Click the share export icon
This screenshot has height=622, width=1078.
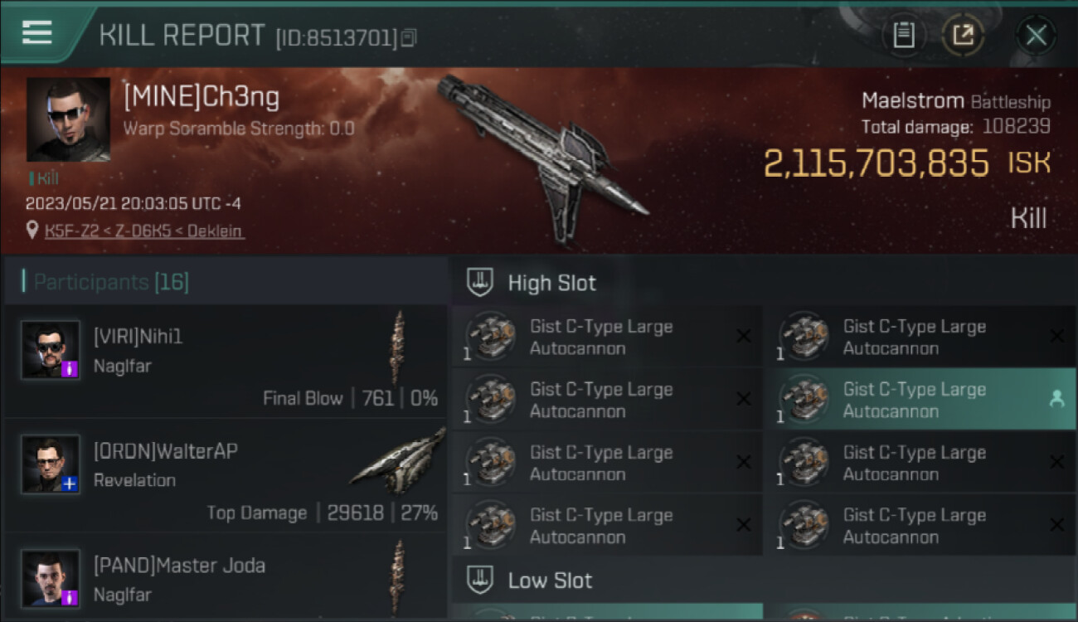[x=963, y=35]
